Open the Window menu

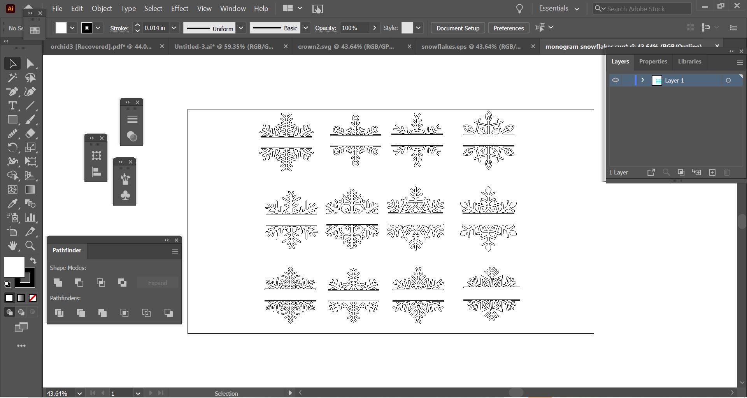tap(232, 8)
